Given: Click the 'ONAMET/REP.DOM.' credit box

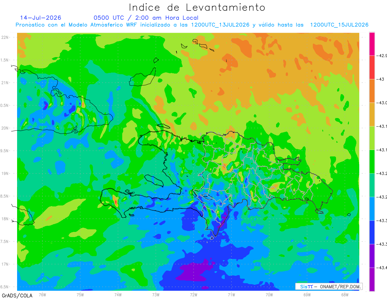Looking at the screenshot, I should point(329,286).
